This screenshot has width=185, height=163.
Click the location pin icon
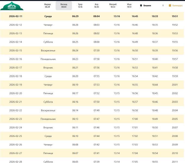141,5
